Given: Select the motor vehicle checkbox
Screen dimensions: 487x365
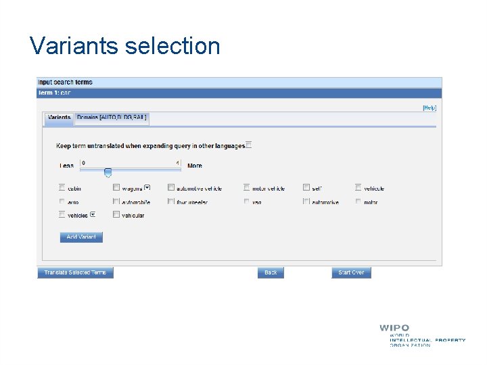Looking at the screenshot, I should point(247,187).
